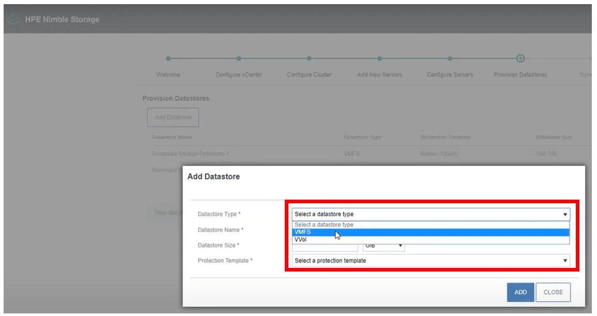The height and width of the screenshot is (316, 597).
Task: Select VVol from the datastore type list
Action: click(431, 240)
